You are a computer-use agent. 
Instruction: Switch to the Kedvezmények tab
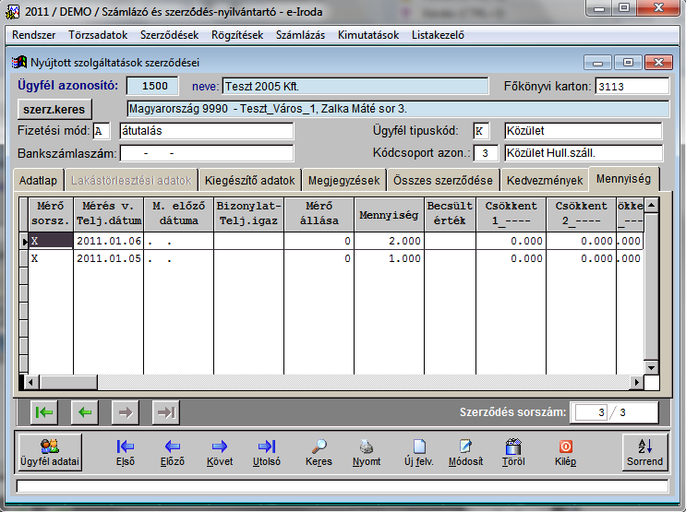click(x=544, y=180)
